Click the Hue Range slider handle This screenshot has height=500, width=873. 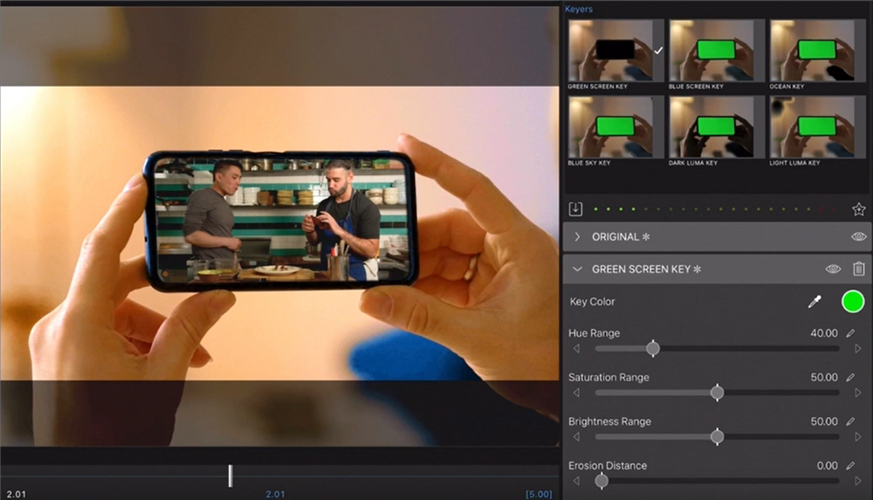pos(653,348)
